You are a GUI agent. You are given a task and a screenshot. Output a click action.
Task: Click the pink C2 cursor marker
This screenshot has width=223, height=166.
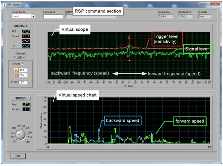tap(16, 75)
